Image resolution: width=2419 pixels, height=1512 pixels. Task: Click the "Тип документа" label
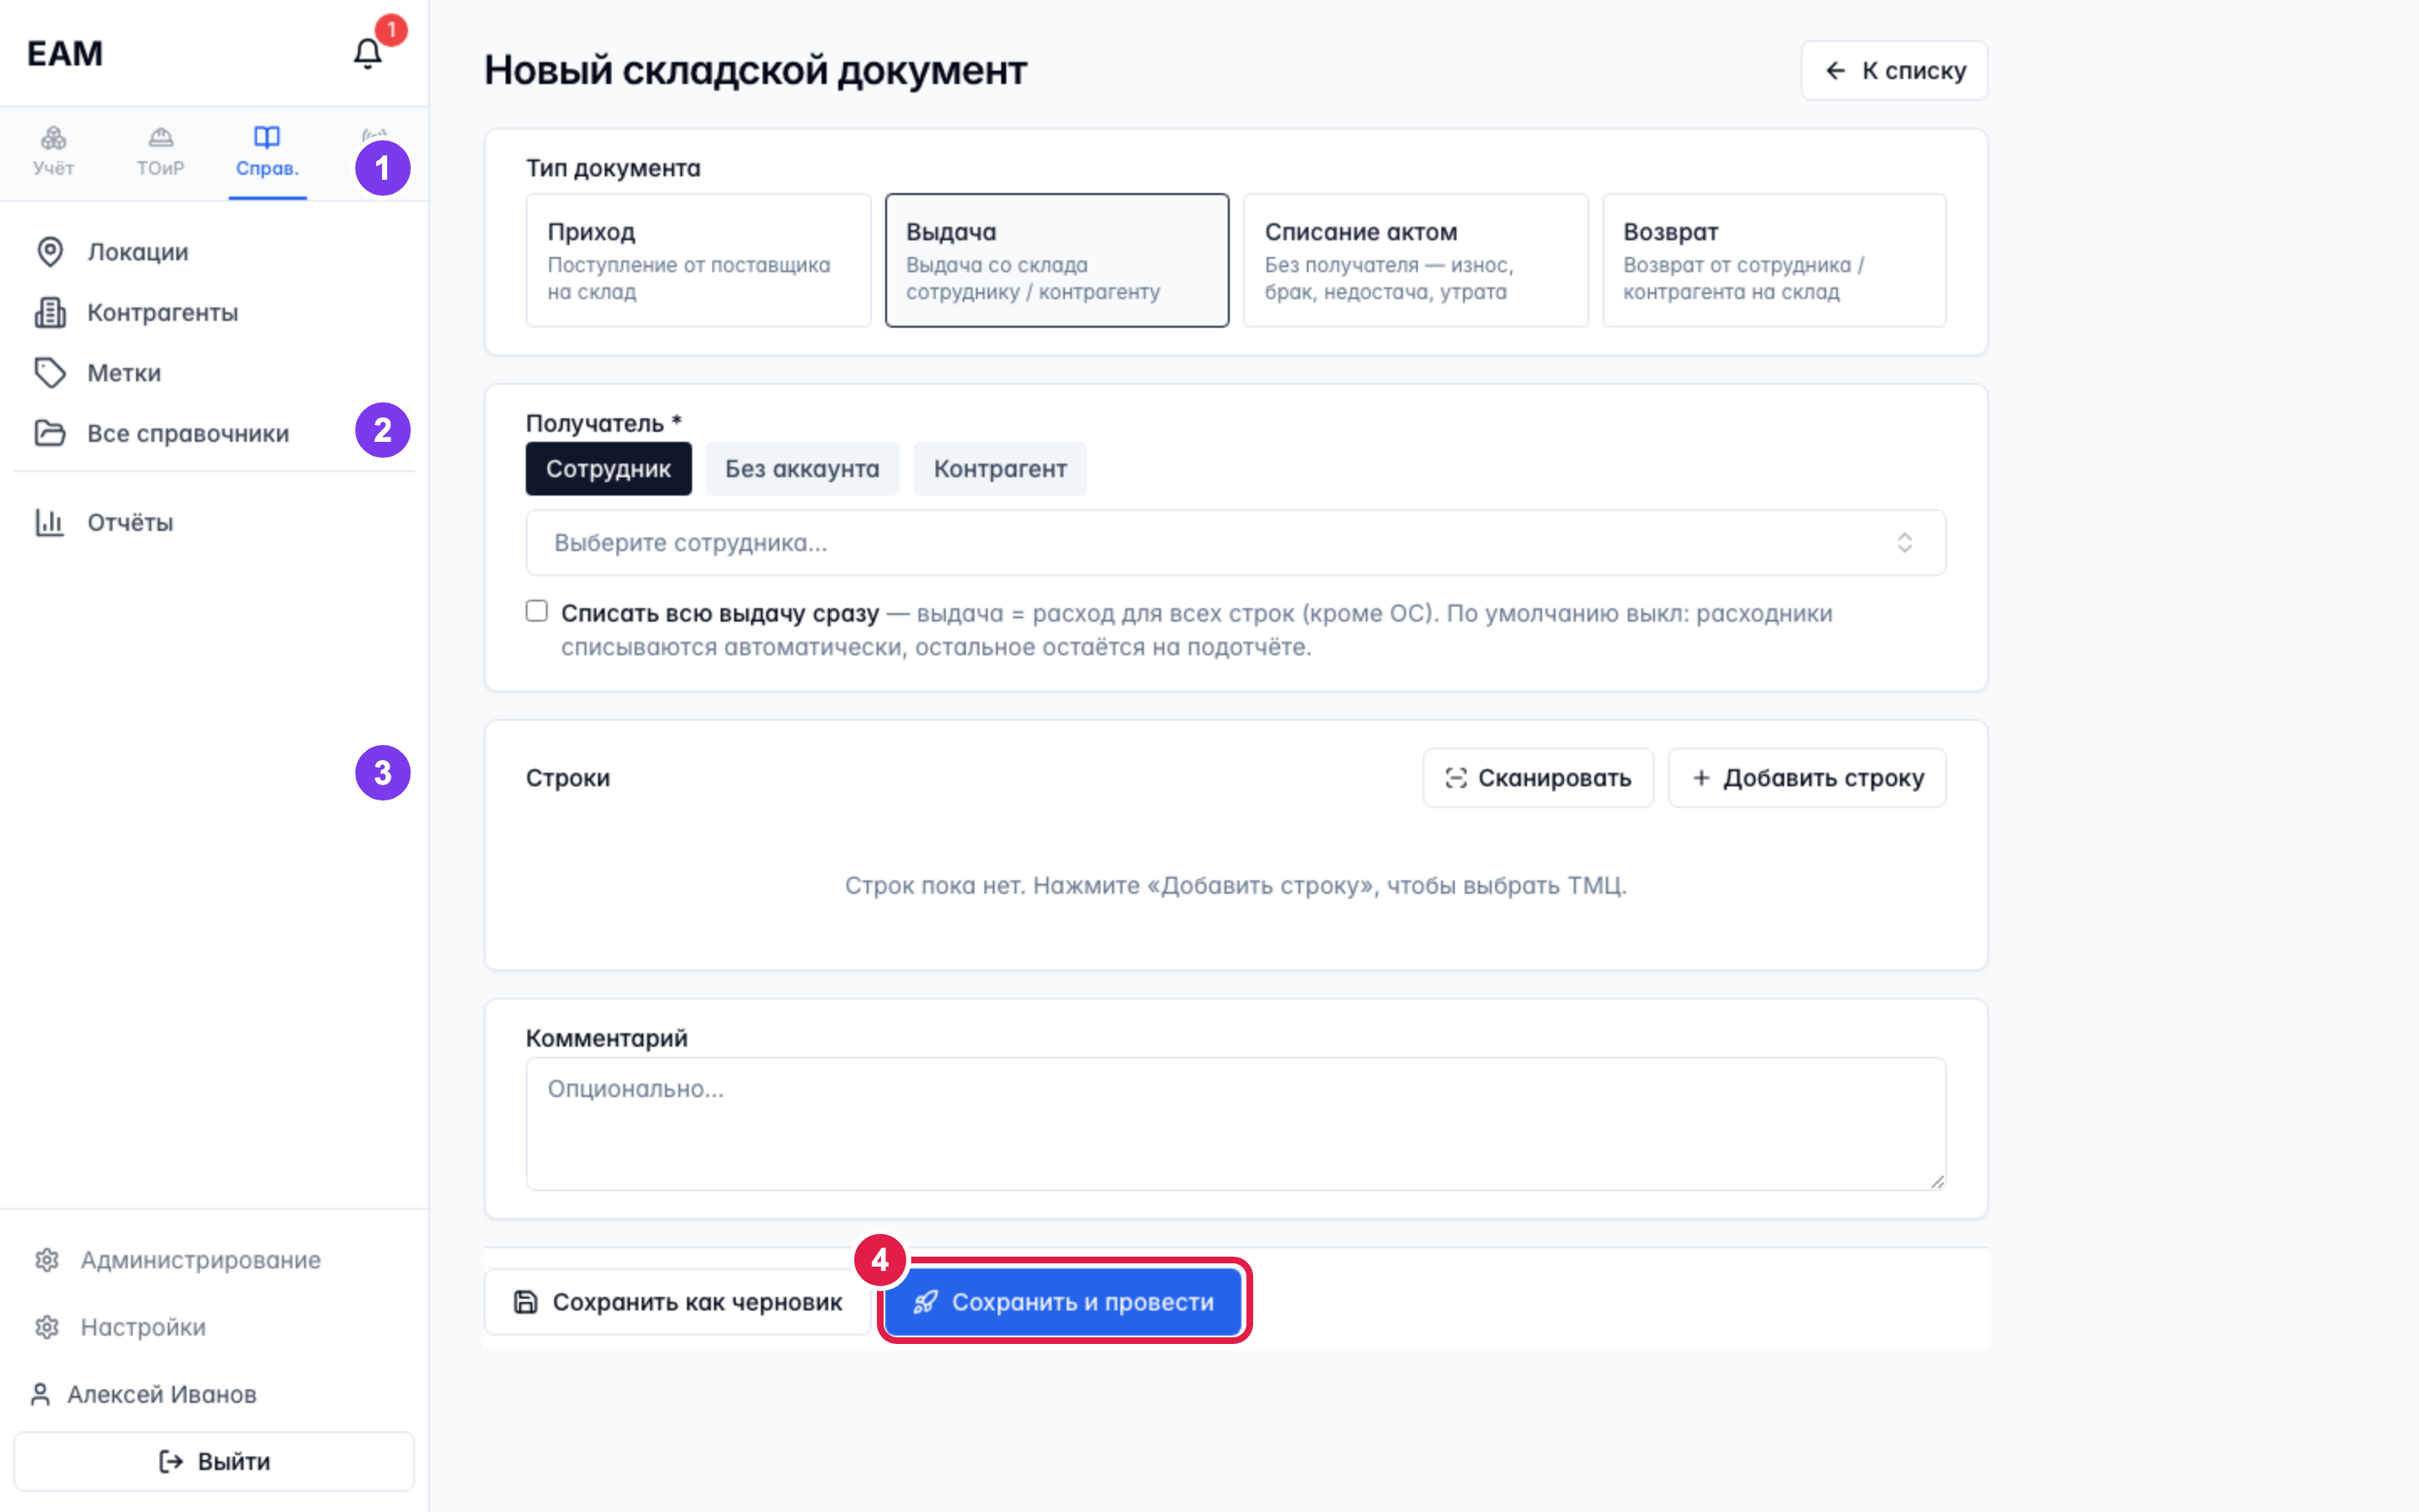coord(614,168)
